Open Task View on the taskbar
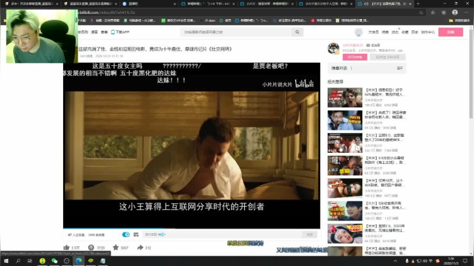474x266 pixels. 30,261
